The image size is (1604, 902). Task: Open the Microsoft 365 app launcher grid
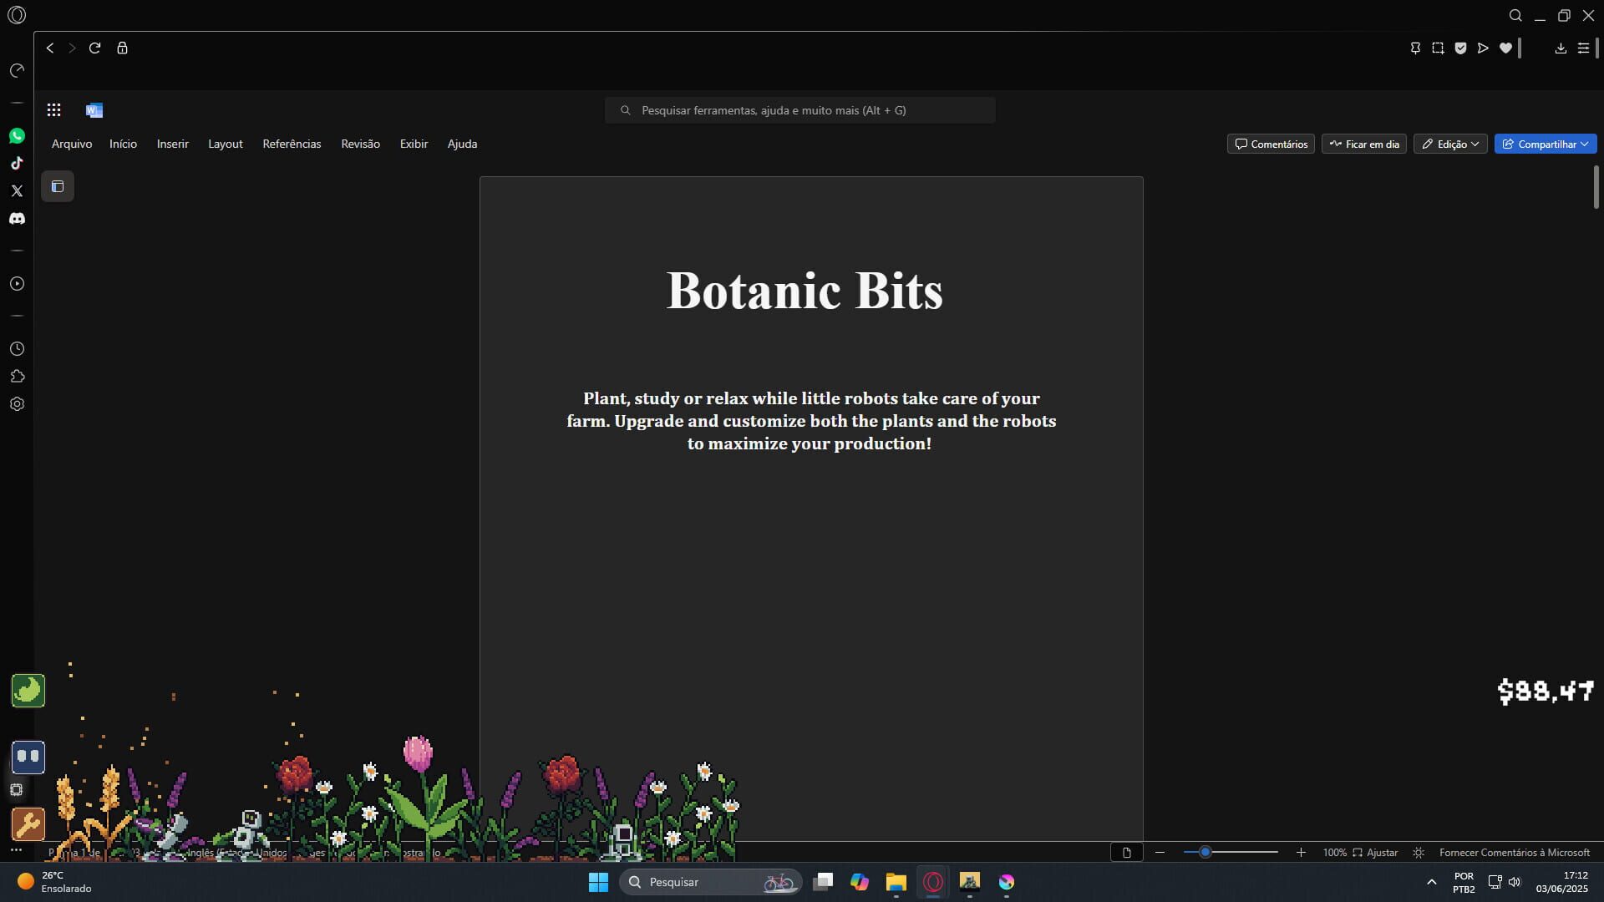coord(53,109)
